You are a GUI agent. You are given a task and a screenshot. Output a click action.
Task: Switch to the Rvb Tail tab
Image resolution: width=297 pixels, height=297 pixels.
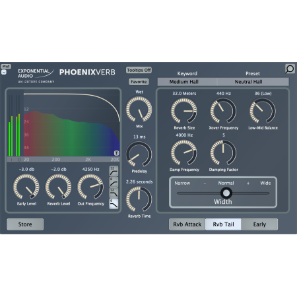[223, 224]
